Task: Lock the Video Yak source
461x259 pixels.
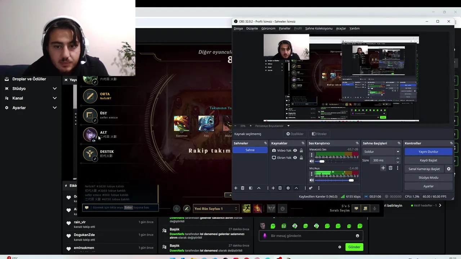Action: pyautogui.click(x=301, y=150)
